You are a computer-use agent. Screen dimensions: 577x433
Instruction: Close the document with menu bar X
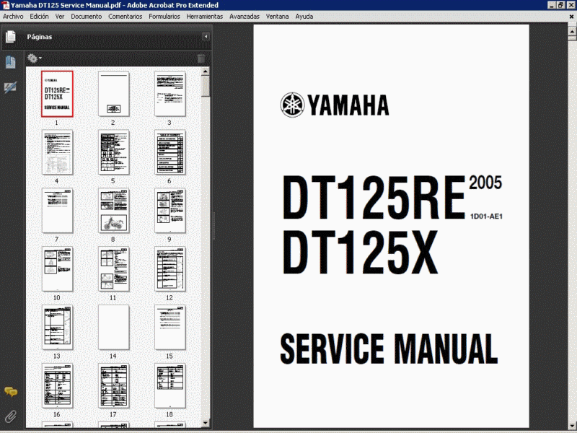(571, 17)
